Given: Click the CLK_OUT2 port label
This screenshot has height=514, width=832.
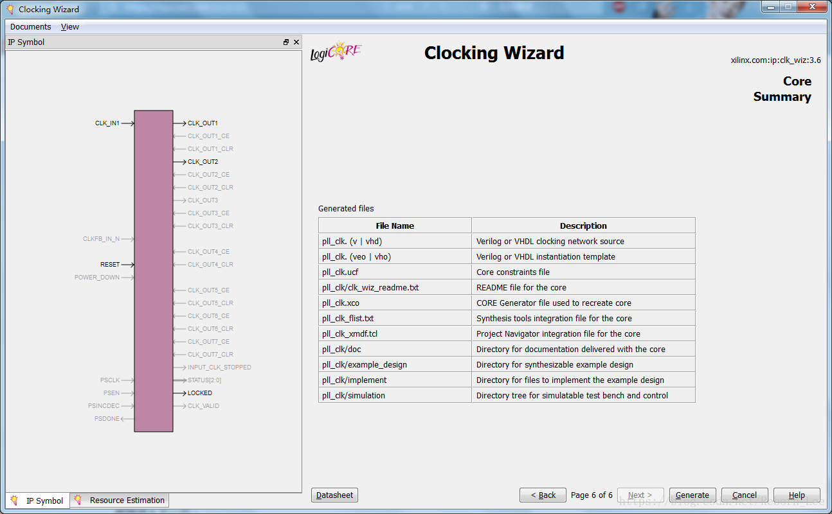Looking at the screenshot, I should pyautogui.click(x=203, y=161).
